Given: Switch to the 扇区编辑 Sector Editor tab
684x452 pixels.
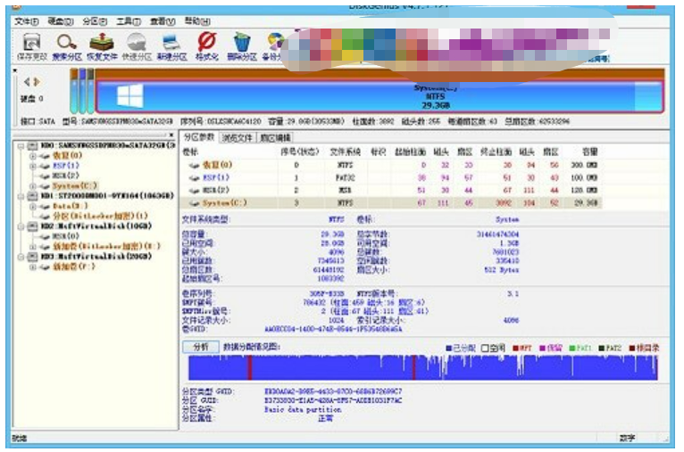Looking at the screenshot, I should pyautogui.click(x=275, y=138).
